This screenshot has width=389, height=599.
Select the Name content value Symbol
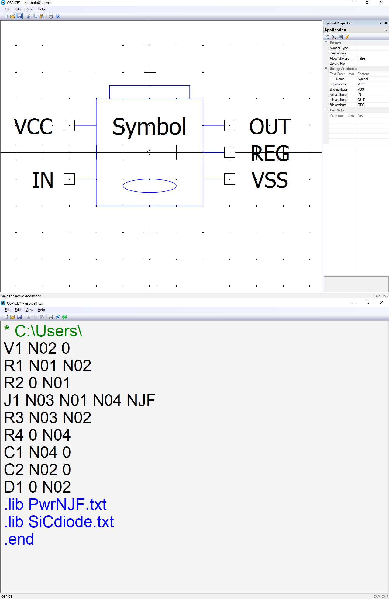coord(373,79)
